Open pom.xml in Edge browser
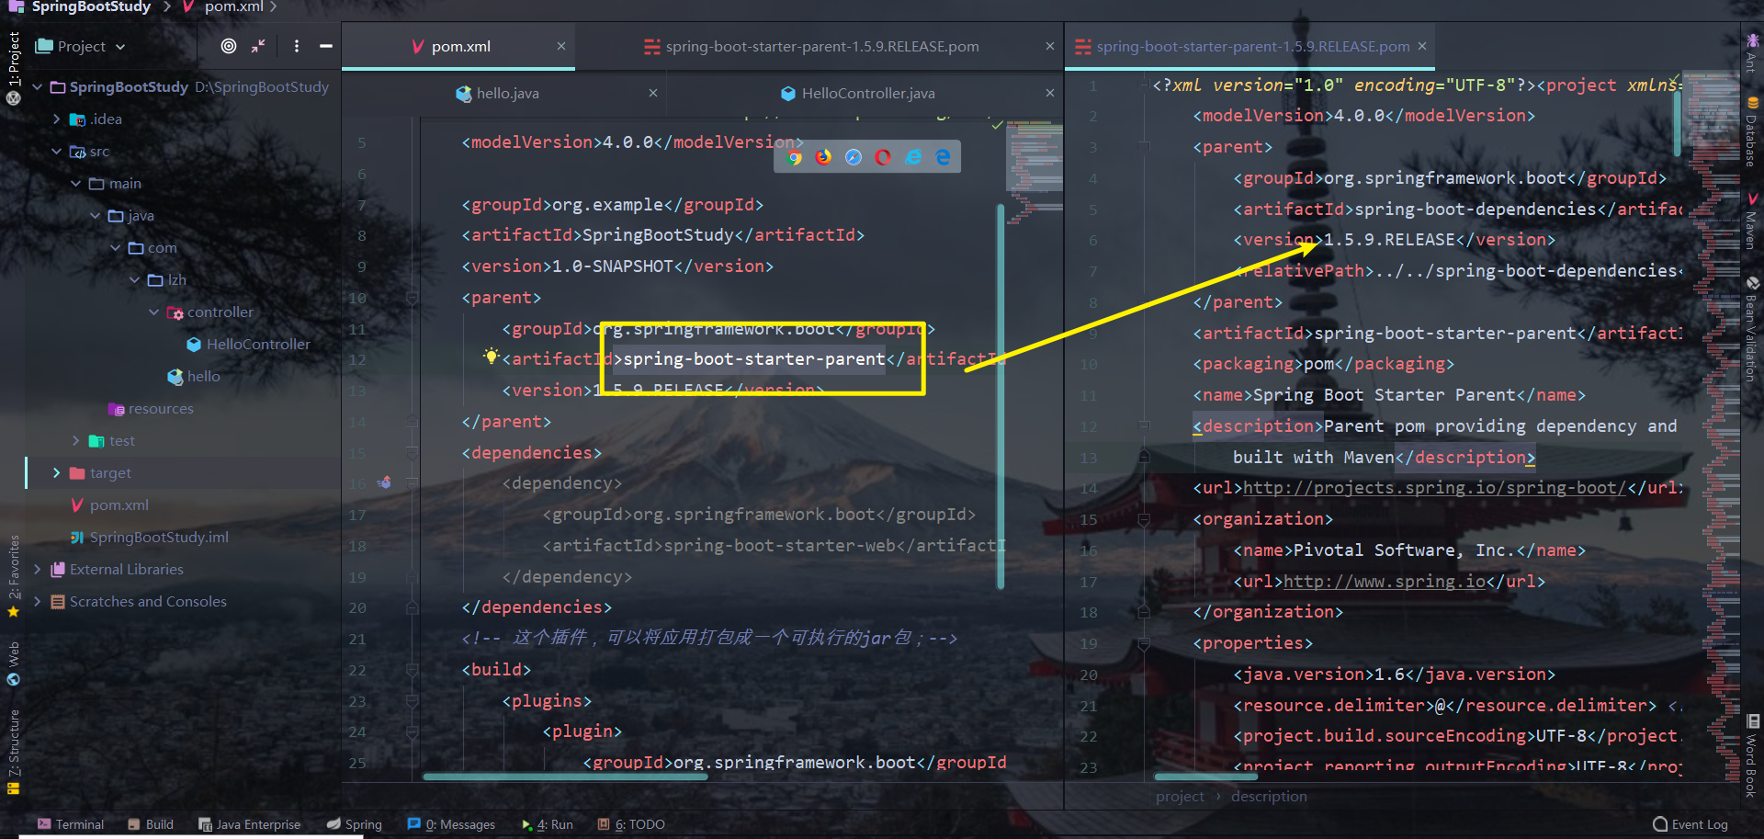The height and width of the screenshot is (839, 1764). [943, 157]
